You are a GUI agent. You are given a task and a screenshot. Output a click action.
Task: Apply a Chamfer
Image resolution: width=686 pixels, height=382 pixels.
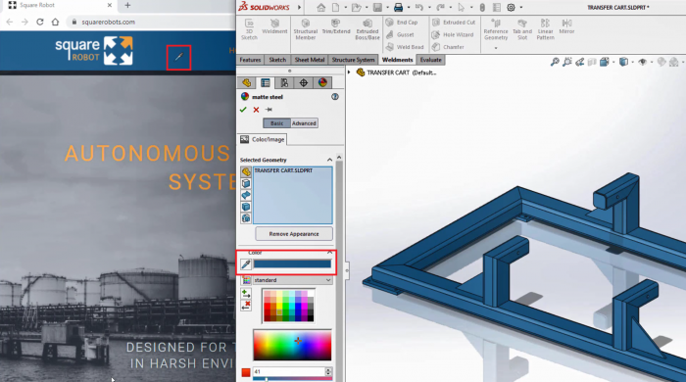pos(448,47)
